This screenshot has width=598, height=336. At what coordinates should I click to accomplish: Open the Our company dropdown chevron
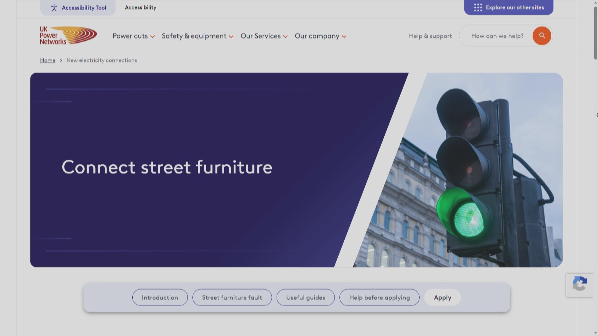(x=344, y=36)
